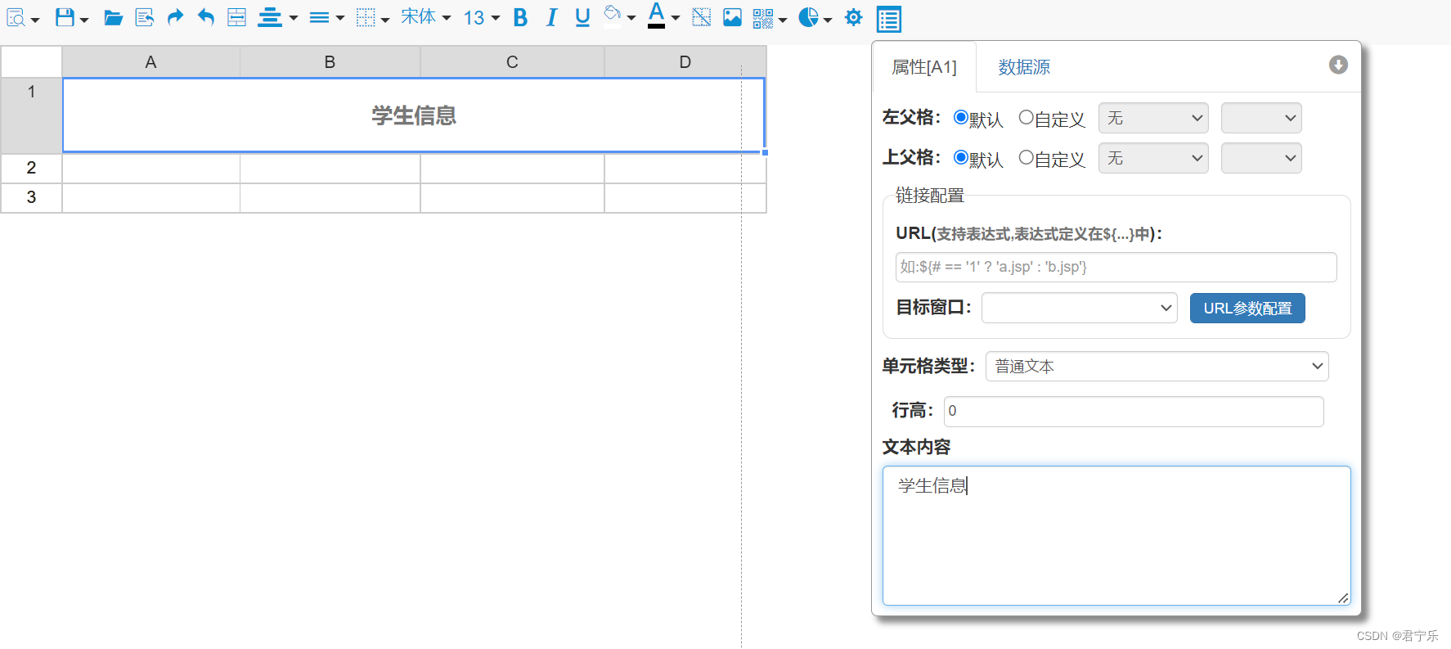Open 左父格 first dropdown showing 无
This screenshot has height=649, width=1451.
pos(1153,118)
